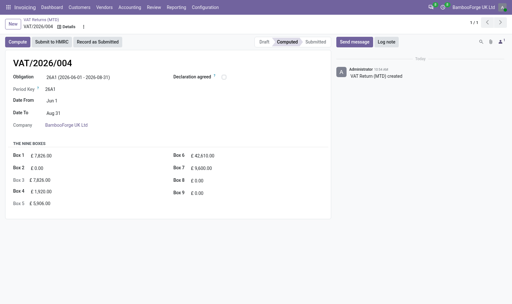Click the Declaration agreed help question mark
The image size is (512, 304).
pos(214,76)
